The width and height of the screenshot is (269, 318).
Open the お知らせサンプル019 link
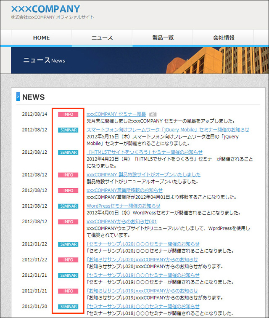[142, 291]
